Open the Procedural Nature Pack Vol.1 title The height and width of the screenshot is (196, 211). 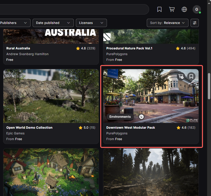pos(129,48)
